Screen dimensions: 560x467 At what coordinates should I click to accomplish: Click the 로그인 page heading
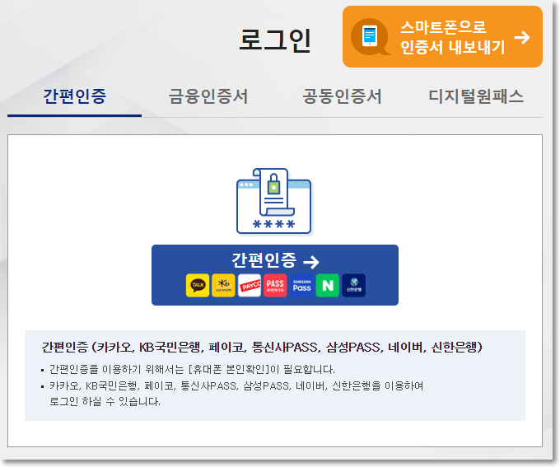pos(275,40)
